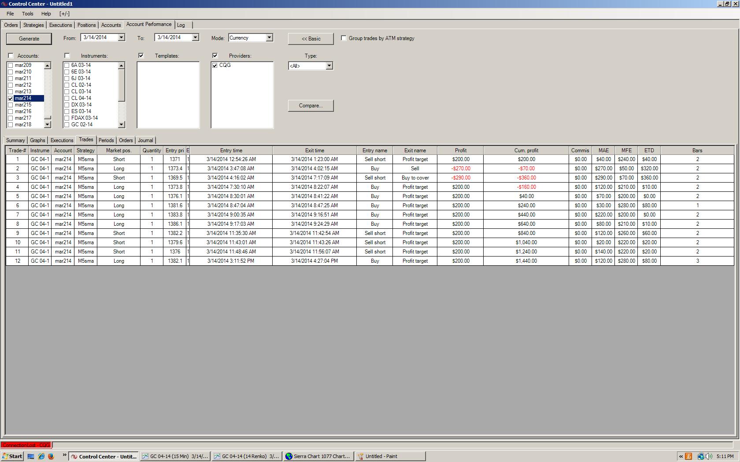
Task: Enable Group trades by ATM strategy
Action: 344,38
